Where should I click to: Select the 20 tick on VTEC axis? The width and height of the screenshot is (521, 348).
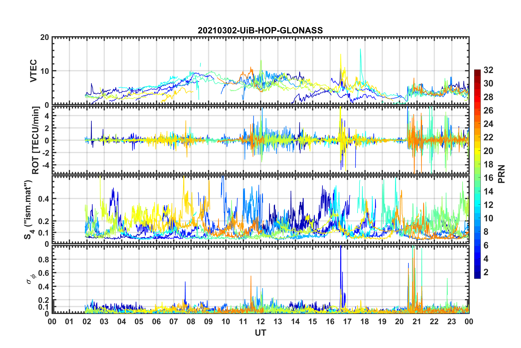(x=45, y=37)
